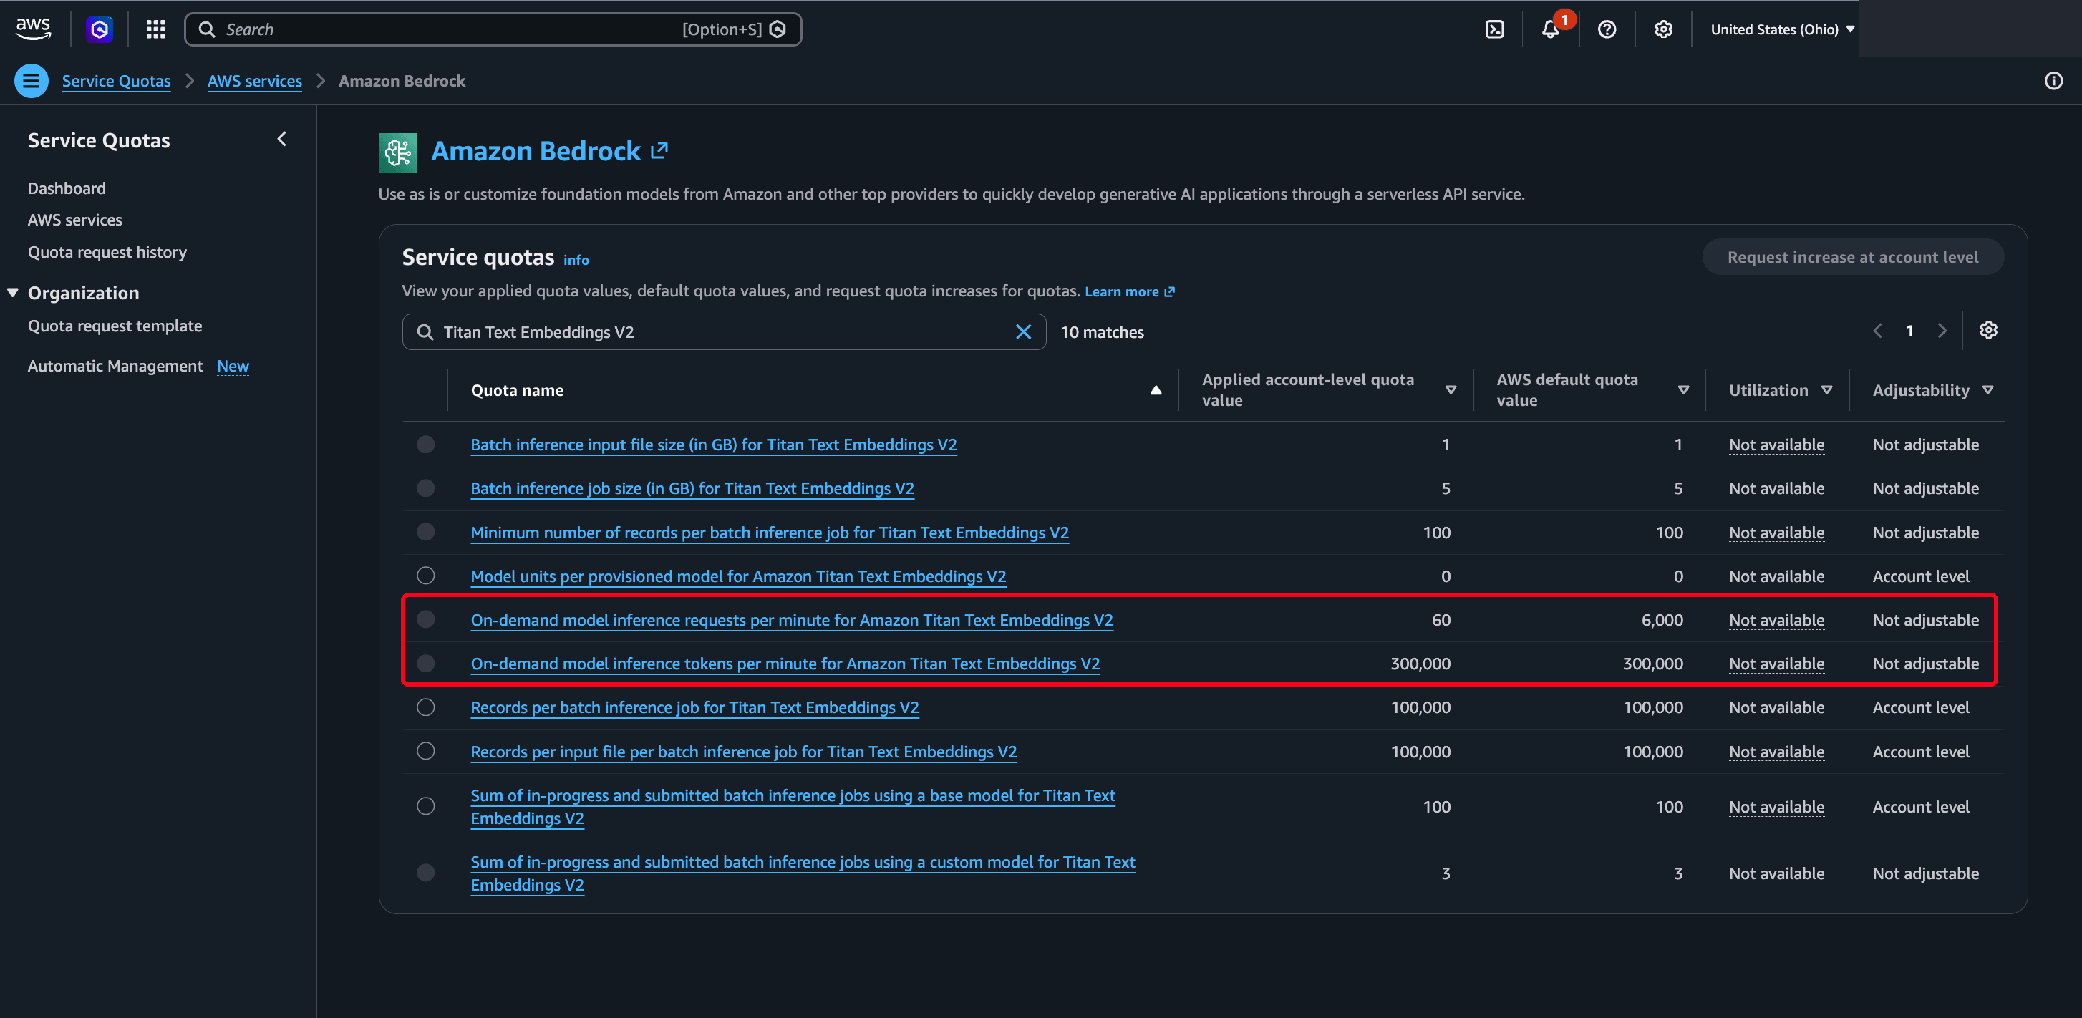Screen dimensions: 2082x1018
Task: Open Amazon Bedrock external link icon
Action: [659, 150]
